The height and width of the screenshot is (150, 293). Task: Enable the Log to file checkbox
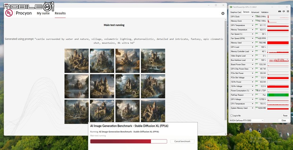coord(232,115)
